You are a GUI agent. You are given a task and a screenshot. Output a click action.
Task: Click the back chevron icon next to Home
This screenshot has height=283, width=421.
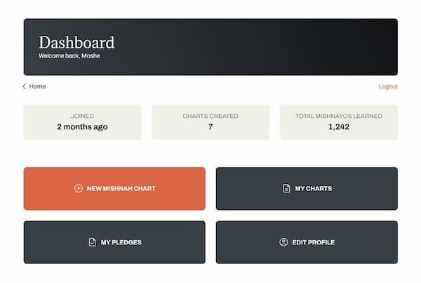pyautogui.click(x=24, y=86)
